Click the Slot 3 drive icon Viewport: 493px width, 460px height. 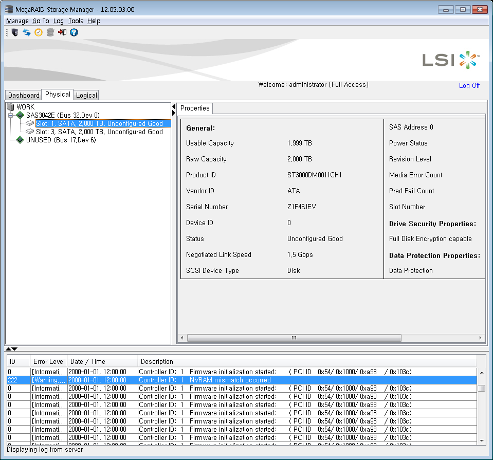coord(30,132)
